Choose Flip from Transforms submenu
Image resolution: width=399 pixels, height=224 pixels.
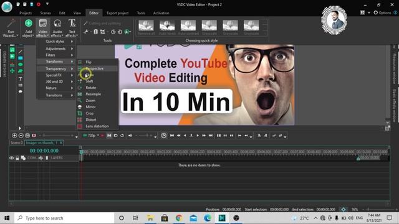coord(97,62)
